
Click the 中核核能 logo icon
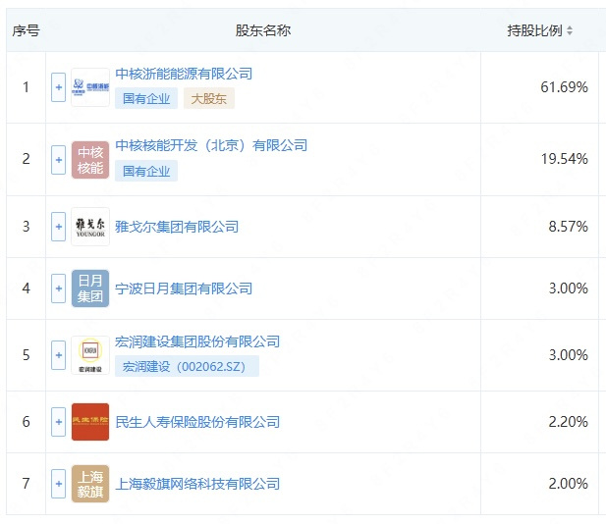[90, 159]
